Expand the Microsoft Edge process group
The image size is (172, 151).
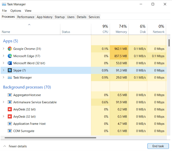coord(3,56)
